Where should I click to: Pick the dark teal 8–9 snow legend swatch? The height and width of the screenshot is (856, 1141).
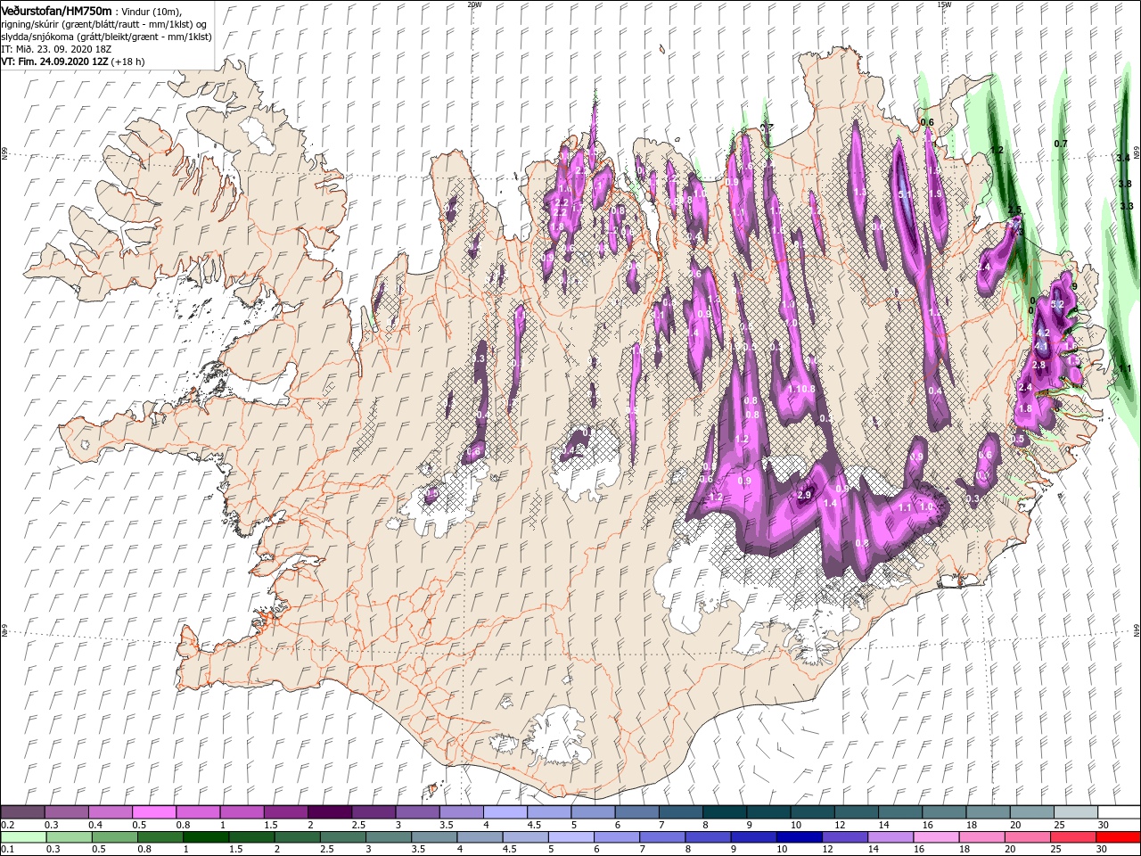[725, 812]
